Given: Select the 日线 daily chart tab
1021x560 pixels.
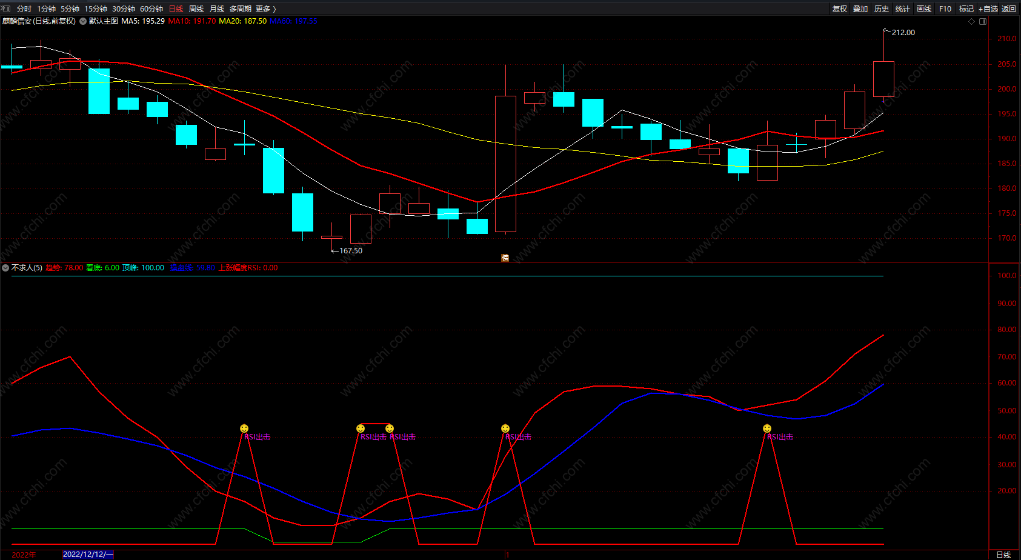Looking at the screenshot, I should point(176,9).
